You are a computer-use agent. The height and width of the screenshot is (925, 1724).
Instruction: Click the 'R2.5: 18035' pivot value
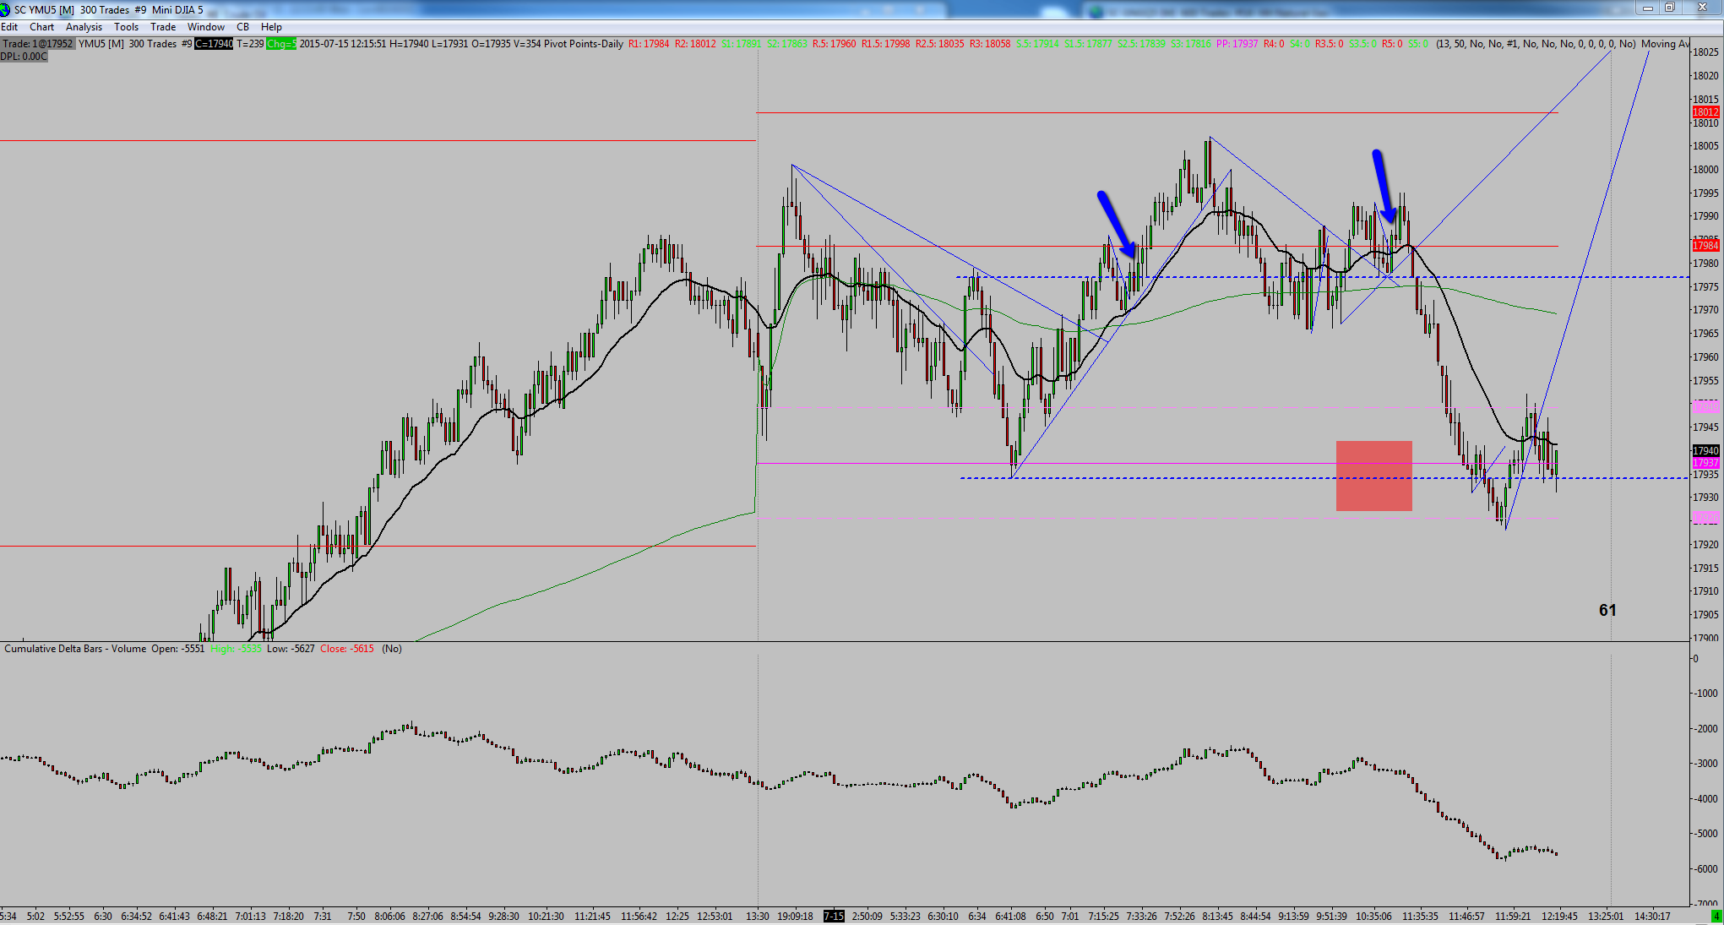point(940,44)
